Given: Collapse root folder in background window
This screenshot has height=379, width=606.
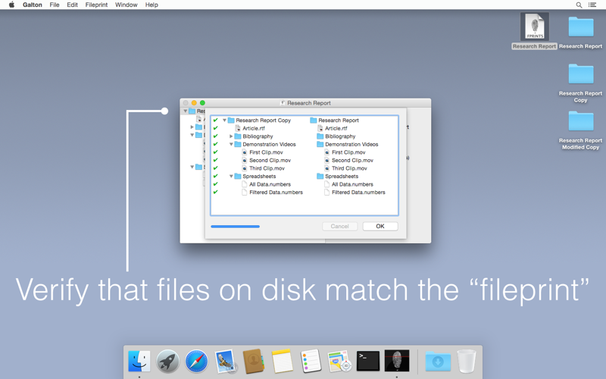Looking at the screenshot, I should point(186,111).
